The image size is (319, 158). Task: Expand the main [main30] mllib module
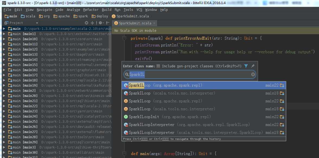pos(4,152)
